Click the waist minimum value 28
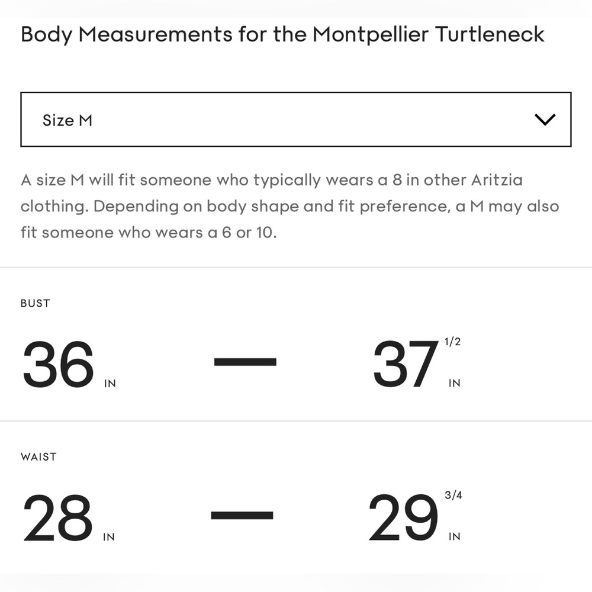Viewport: 592px width, 592px height. (x=58, y=517)
